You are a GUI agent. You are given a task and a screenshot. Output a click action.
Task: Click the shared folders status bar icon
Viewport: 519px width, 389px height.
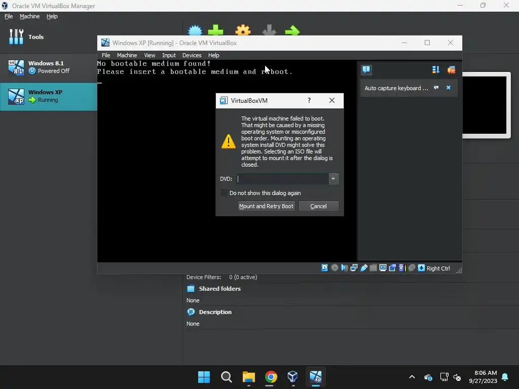[374, 268]
